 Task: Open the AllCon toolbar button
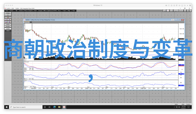tap(45, 11)
